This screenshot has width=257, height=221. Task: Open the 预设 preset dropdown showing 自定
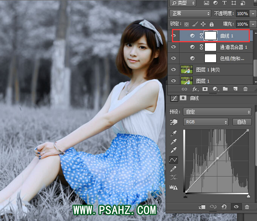[217, 112]
